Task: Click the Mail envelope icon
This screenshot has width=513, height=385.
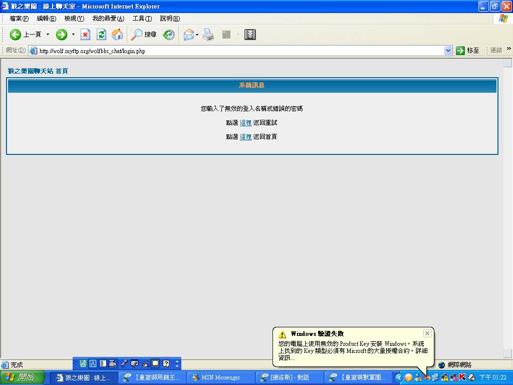Action: [x=189, y=35]
